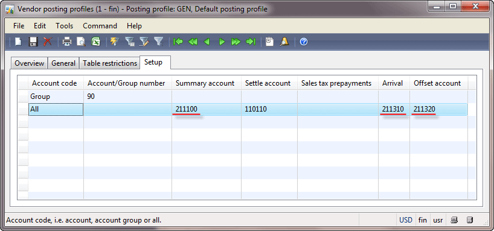Click the Arrival column header

point(394,83)
